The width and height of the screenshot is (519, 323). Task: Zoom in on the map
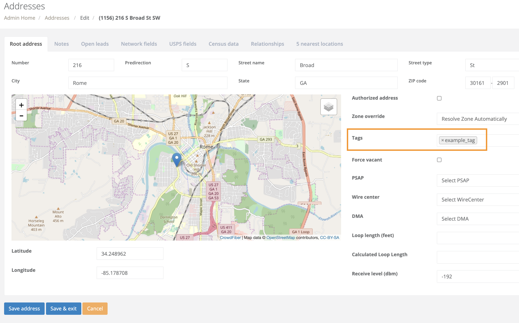point(21,105)
